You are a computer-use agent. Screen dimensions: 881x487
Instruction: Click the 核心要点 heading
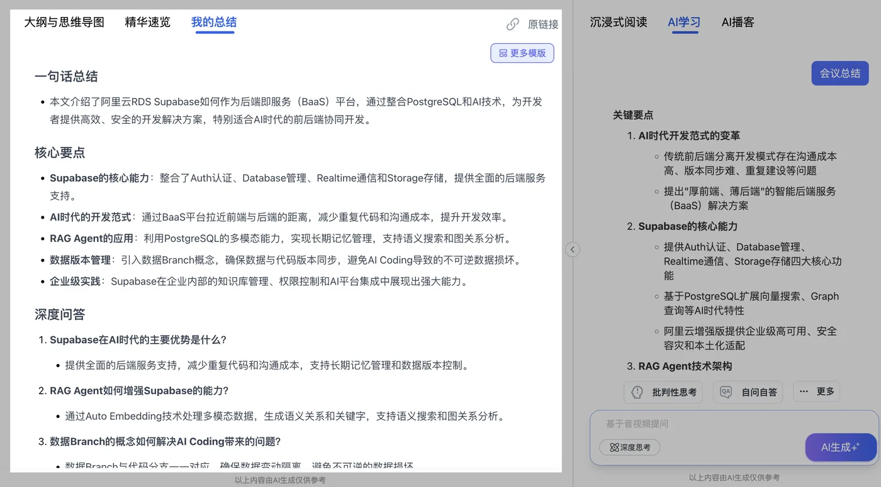click(x=60, y=153)
